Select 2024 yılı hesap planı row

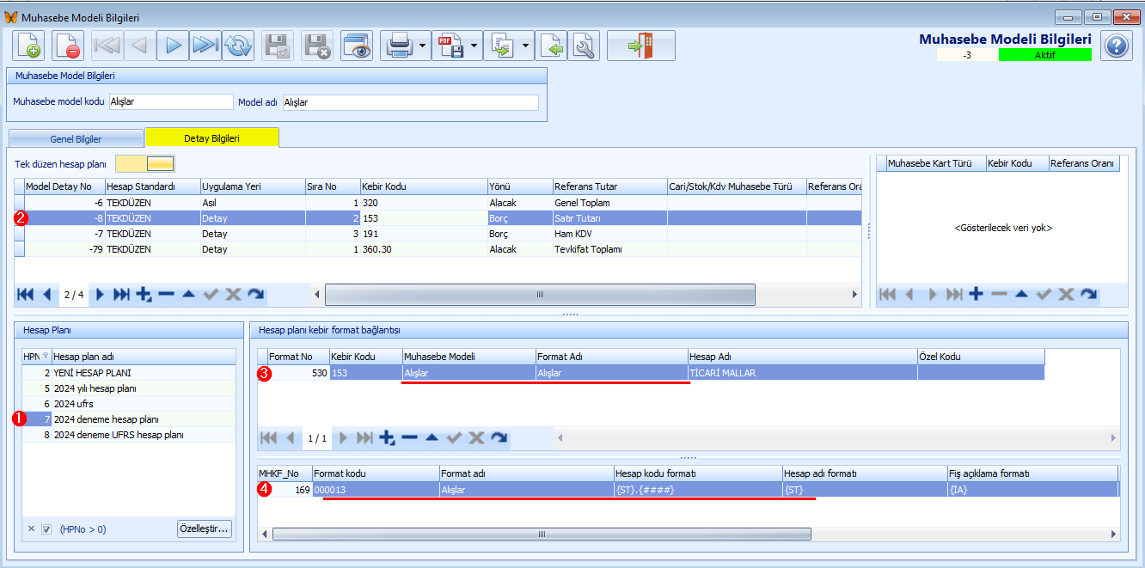click(x=129, y=388)
